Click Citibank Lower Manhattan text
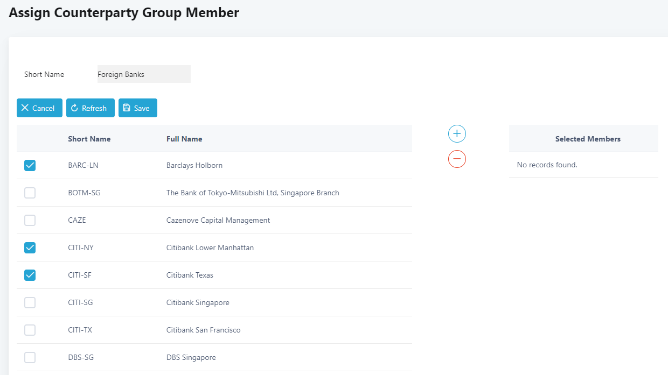 [x=210, y=247]
